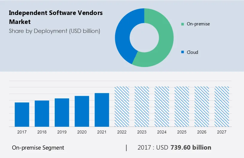The width and height of the screenshot is (244, 158).
Task: Click the 2025 hatched forecast bar
Action: point(182,107)
